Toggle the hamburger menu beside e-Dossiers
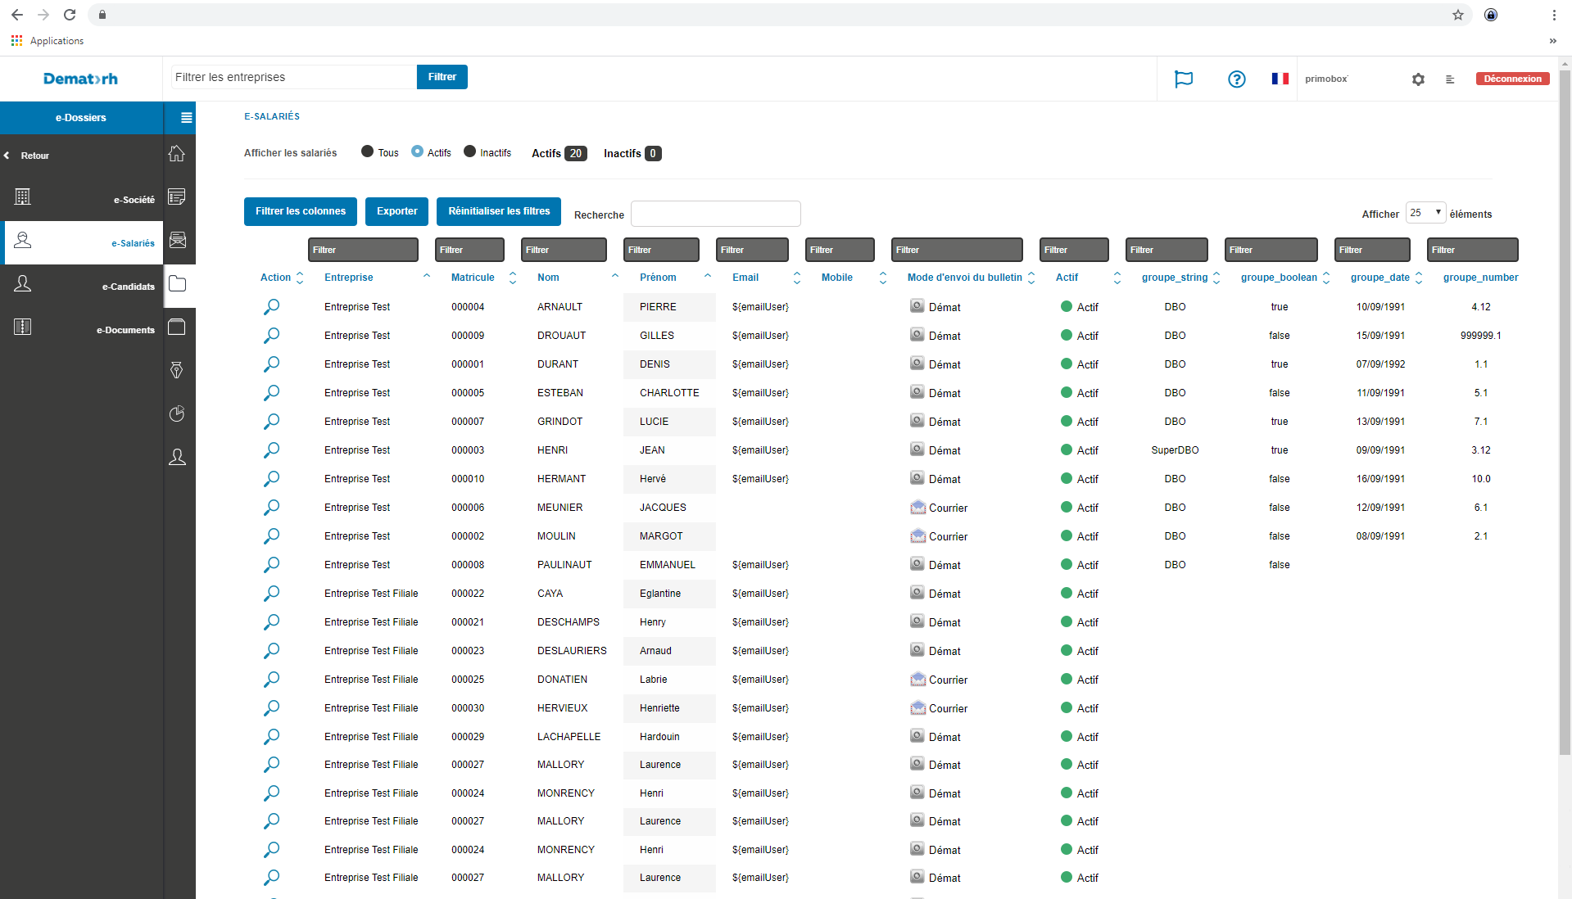The height and width of the screenshot is (899, 1572). (x=186, y=118)
